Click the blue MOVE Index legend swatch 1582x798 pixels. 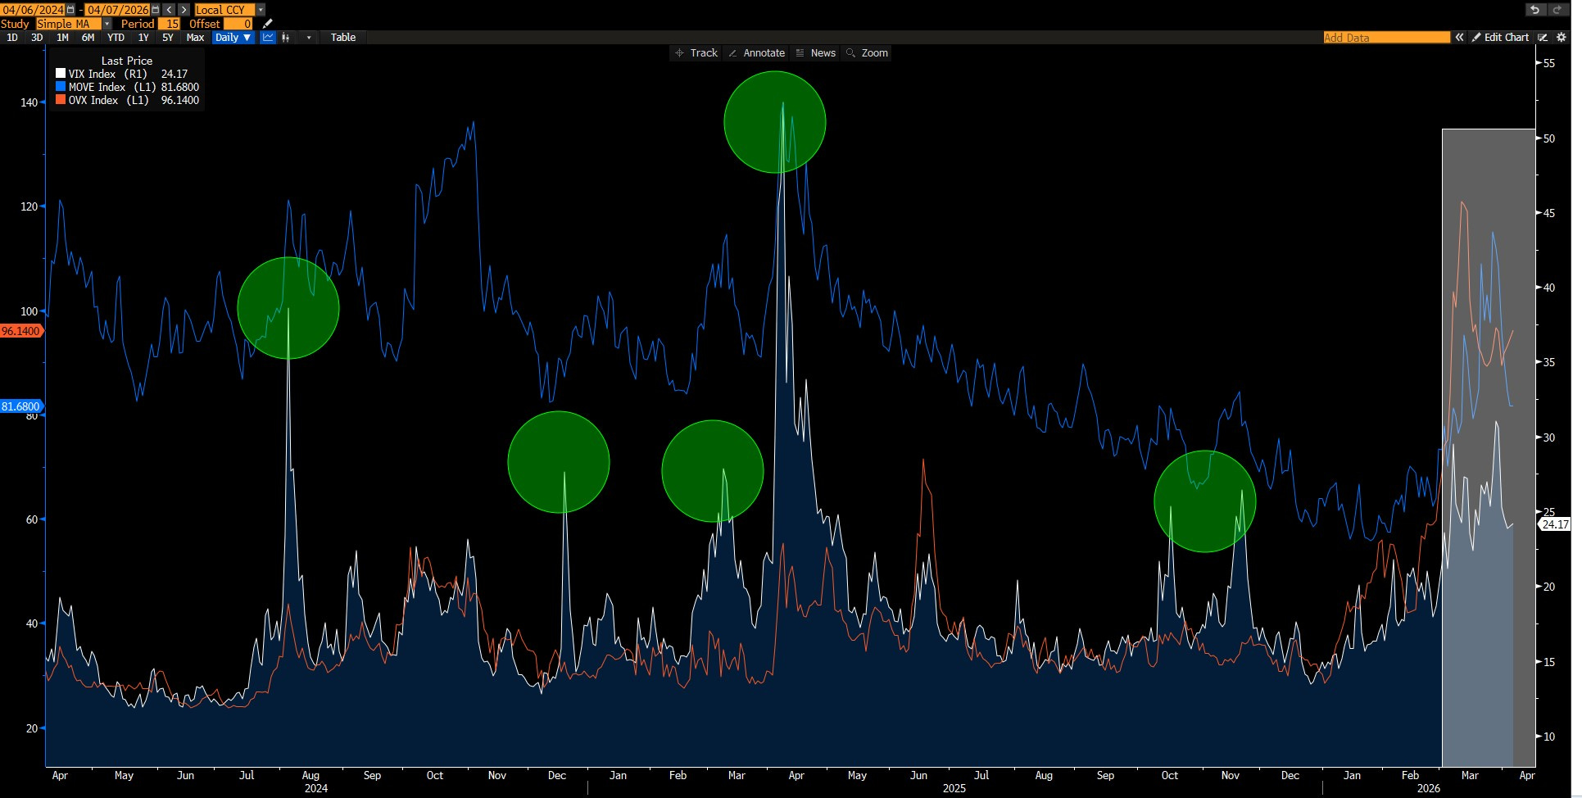(x=61, y=87)
